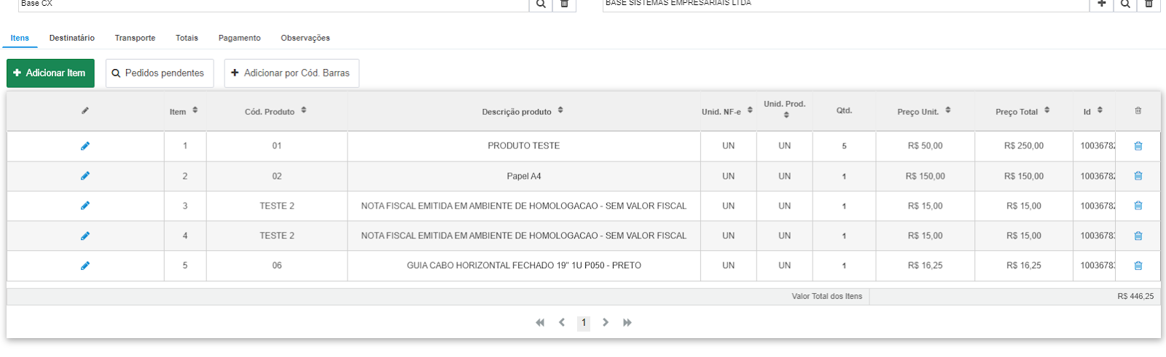Viewport: 1166px width, 357px height.
Task: Sort by Unid. NF-e column
Action: point(750,111)
